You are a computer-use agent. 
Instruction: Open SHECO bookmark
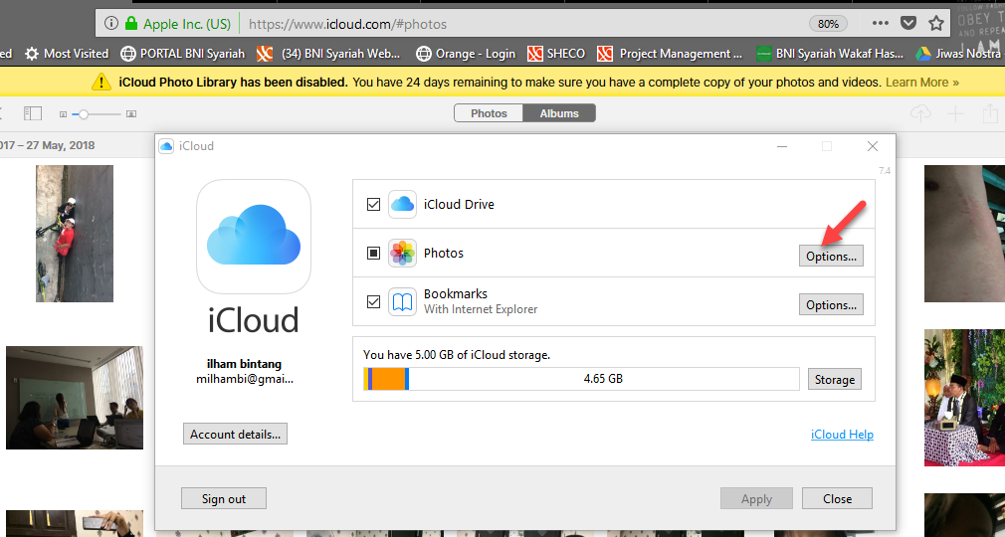click(x=555, y=54)
